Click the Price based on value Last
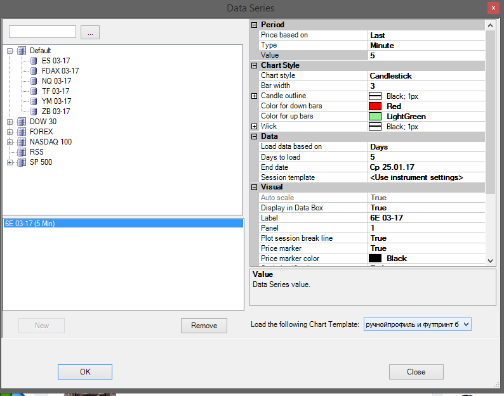 tap(426, 35)
